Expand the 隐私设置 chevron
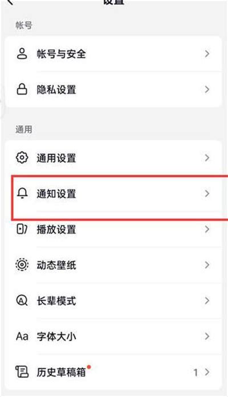 207,89
